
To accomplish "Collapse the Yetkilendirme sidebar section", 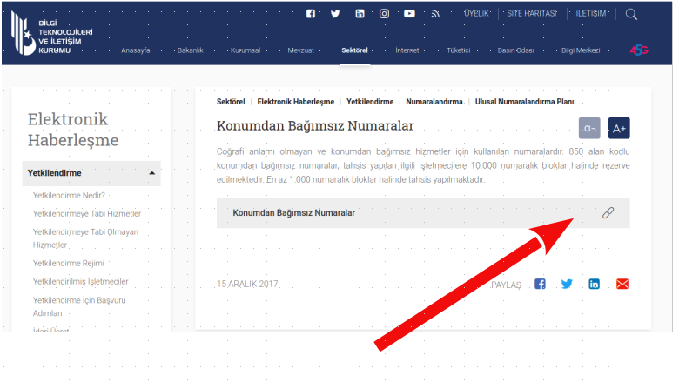I will click(153, 173).
